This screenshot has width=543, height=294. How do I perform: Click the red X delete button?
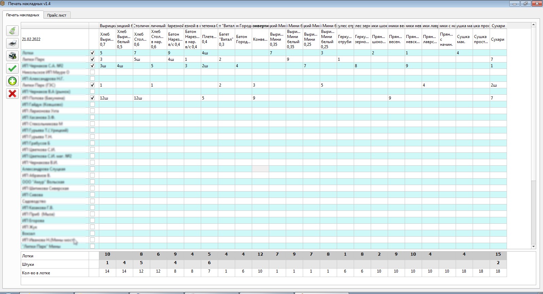point(12,93)
